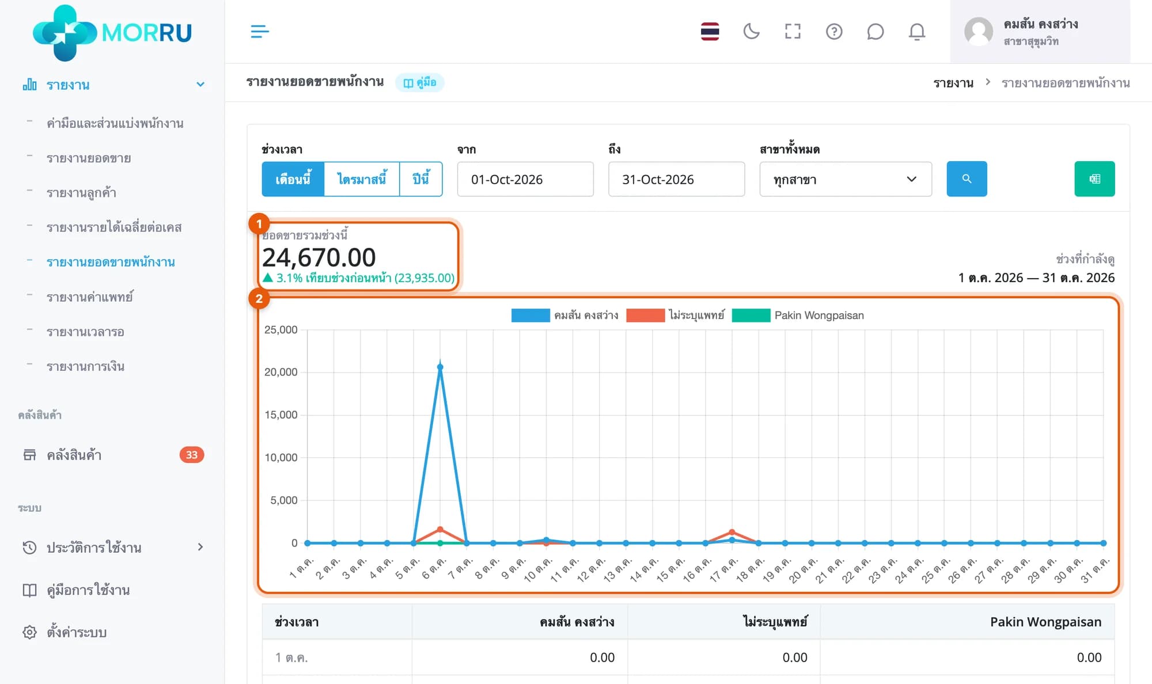Open the chat message bubble icon
The height and width of the screenshot is (684, 1152).
click(876, 31)
